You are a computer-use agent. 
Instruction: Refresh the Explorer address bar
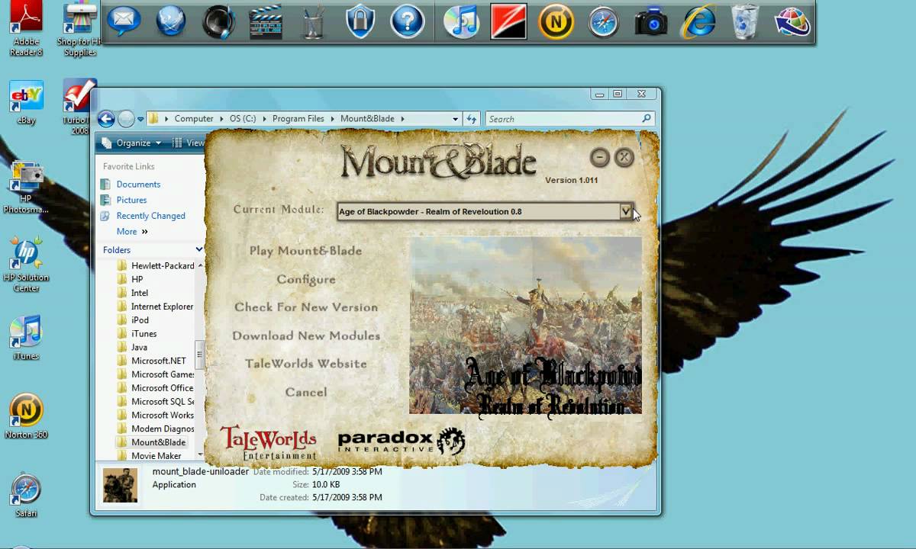472,119
